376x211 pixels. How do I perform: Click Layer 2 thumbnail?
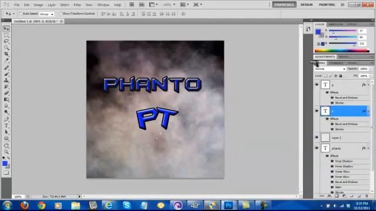click(x=325, y=138)
